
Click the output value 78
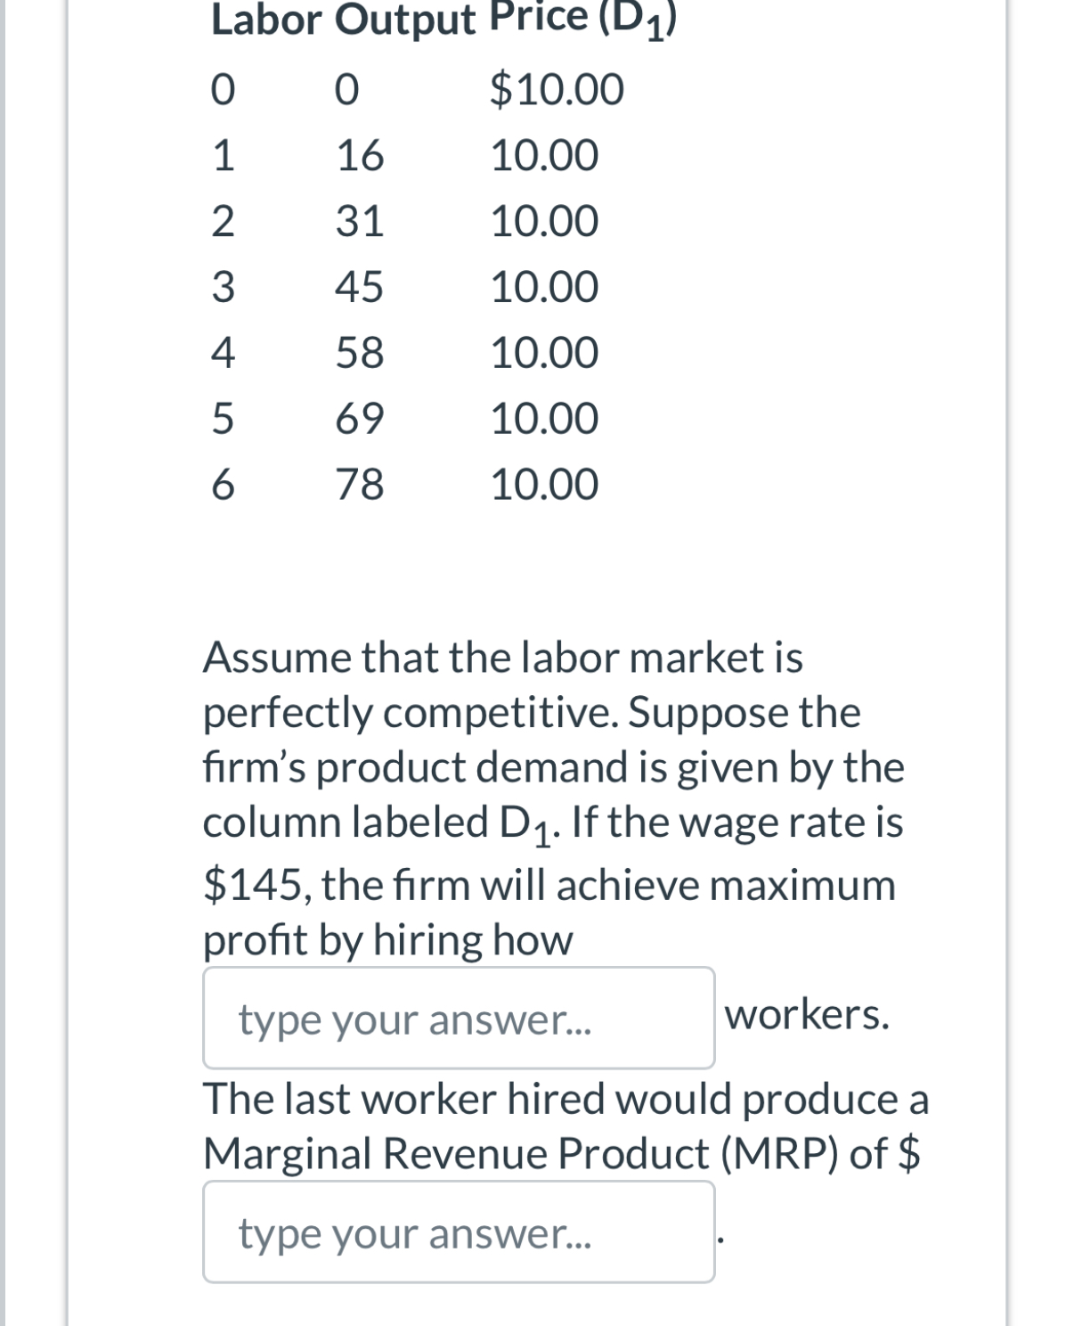359,484
